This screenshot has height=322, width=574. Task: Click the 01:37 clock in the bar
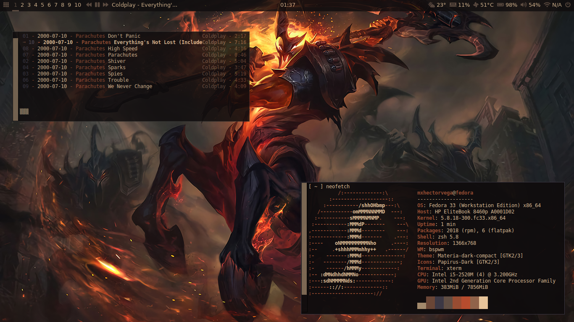pyautogui.click(x=287, y=5)
